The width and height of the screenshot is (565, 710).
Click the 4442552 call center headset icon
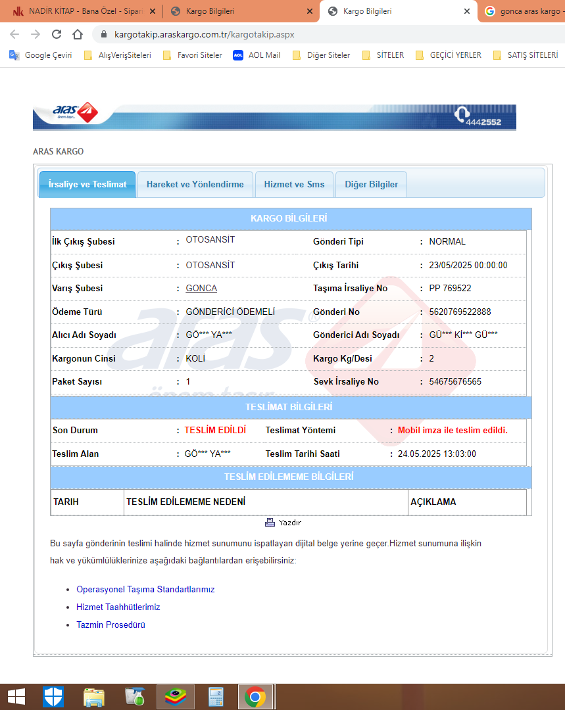tap(462, 114)
